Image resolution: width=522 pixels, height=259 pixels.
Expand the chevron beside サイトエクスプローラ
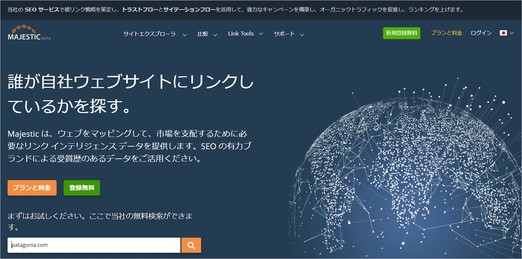[x=185, y=35]
